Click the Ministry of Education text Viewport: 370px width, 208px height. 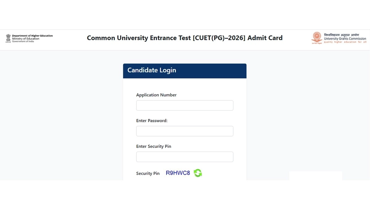tap(26, 39)
